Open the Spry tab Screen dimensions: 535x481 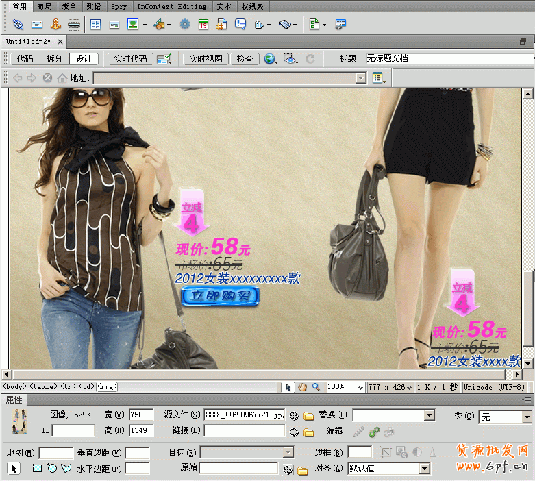tap(119, 6)
